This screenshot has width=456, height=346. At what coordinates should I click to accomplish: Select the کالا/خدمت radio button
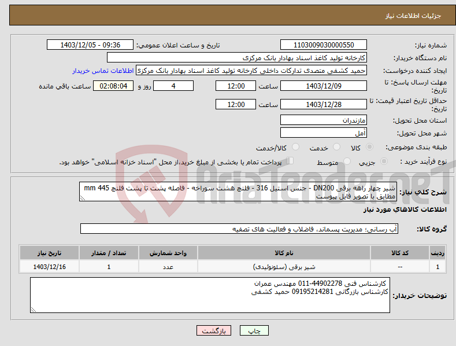pyautogui.click(x=295, y=147)
